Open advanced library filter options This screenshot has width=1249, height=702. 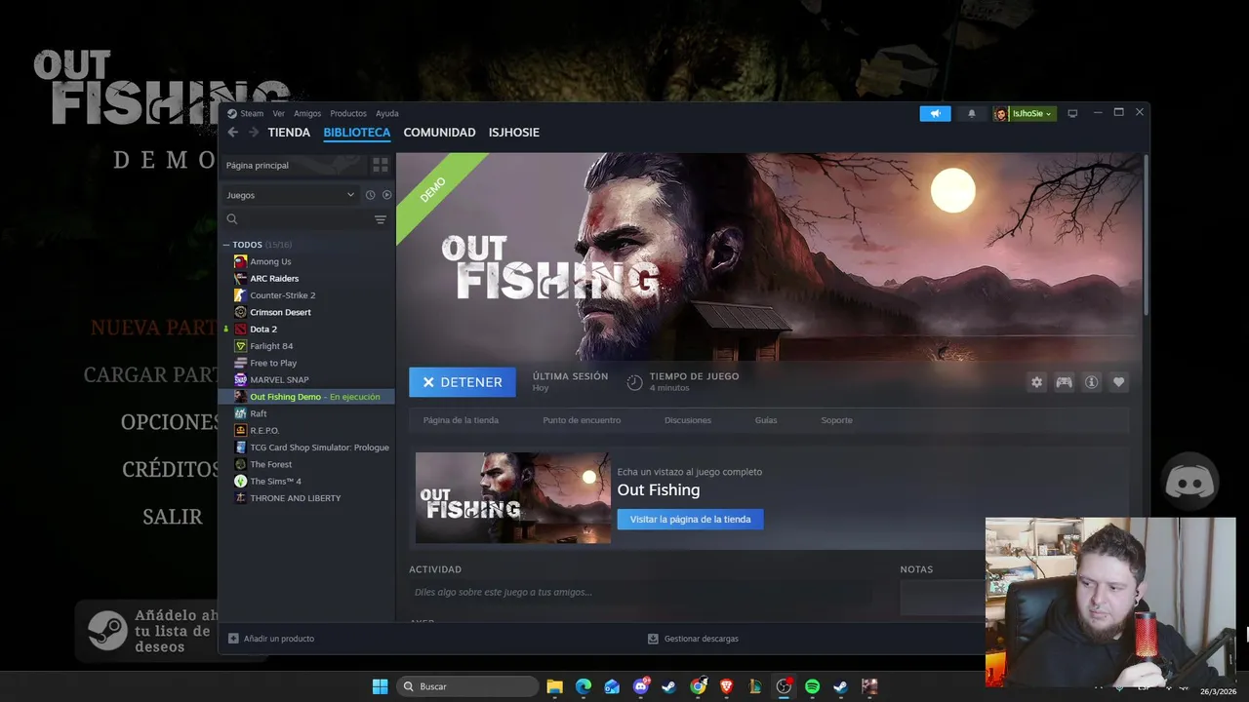tap(381, 219)
